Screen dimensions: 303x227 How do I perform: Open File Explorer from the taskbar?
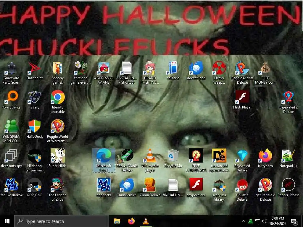[x=117, y=221]
